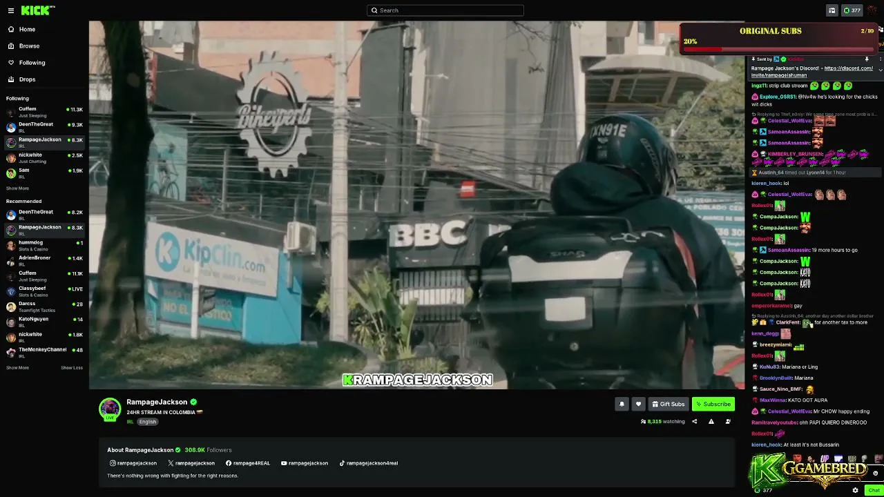
Task: Click the share stream icon
Action: (x=695, y=422)
